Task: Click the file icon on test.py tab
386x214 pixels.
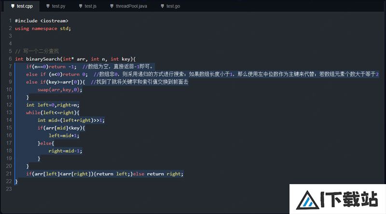Action: (x=48, y=6)
